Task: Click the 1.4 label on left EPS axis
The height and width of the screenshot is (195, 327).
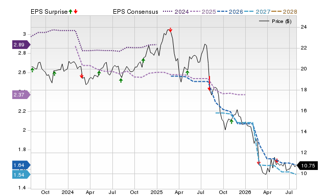Action: [x=22, y=188]
